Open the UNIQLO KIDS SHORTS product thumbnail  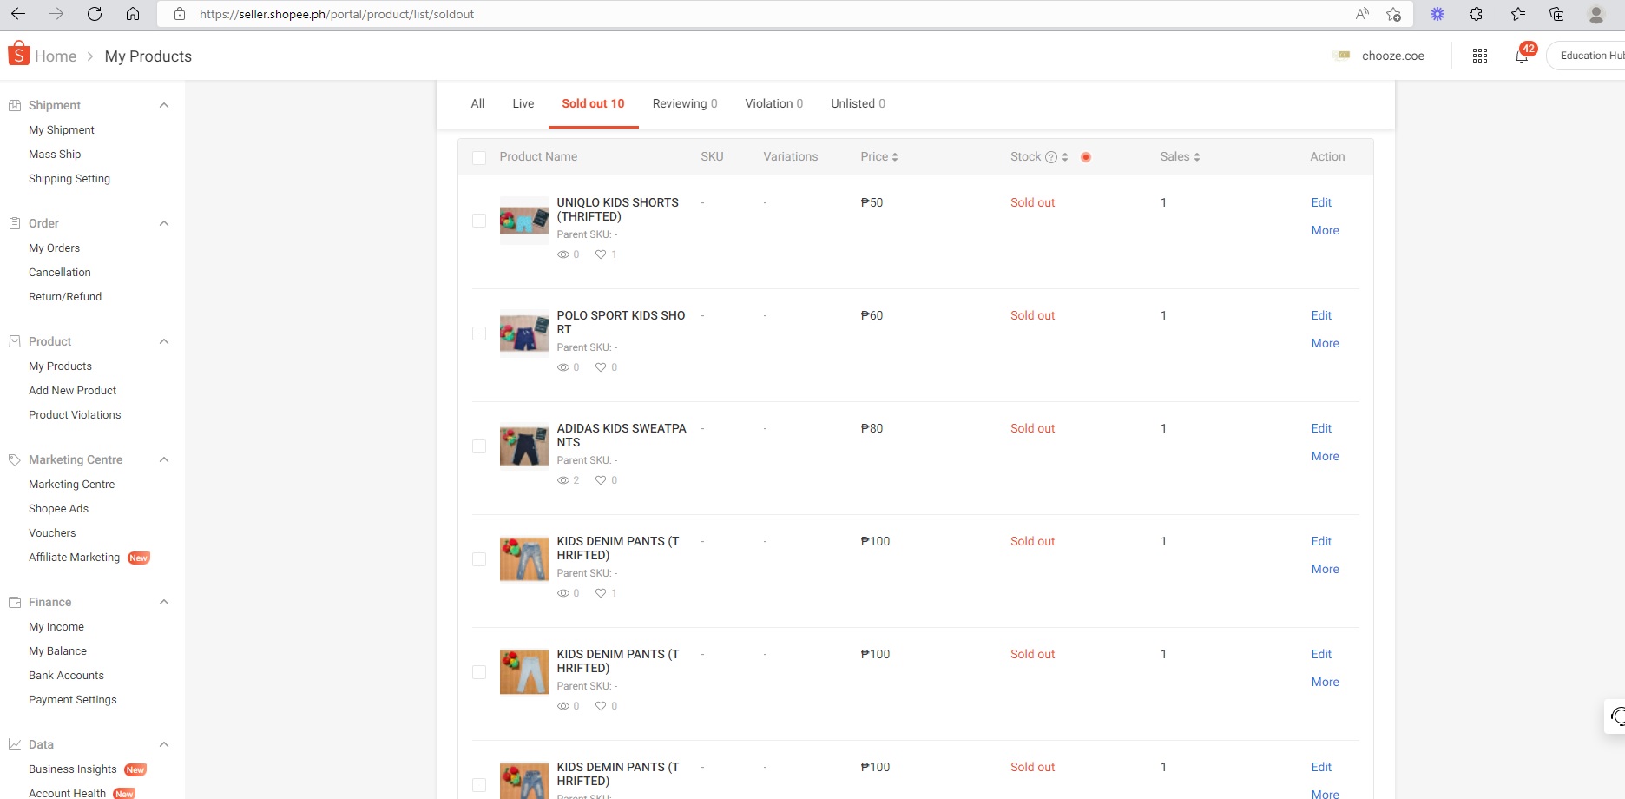[524, 221]
